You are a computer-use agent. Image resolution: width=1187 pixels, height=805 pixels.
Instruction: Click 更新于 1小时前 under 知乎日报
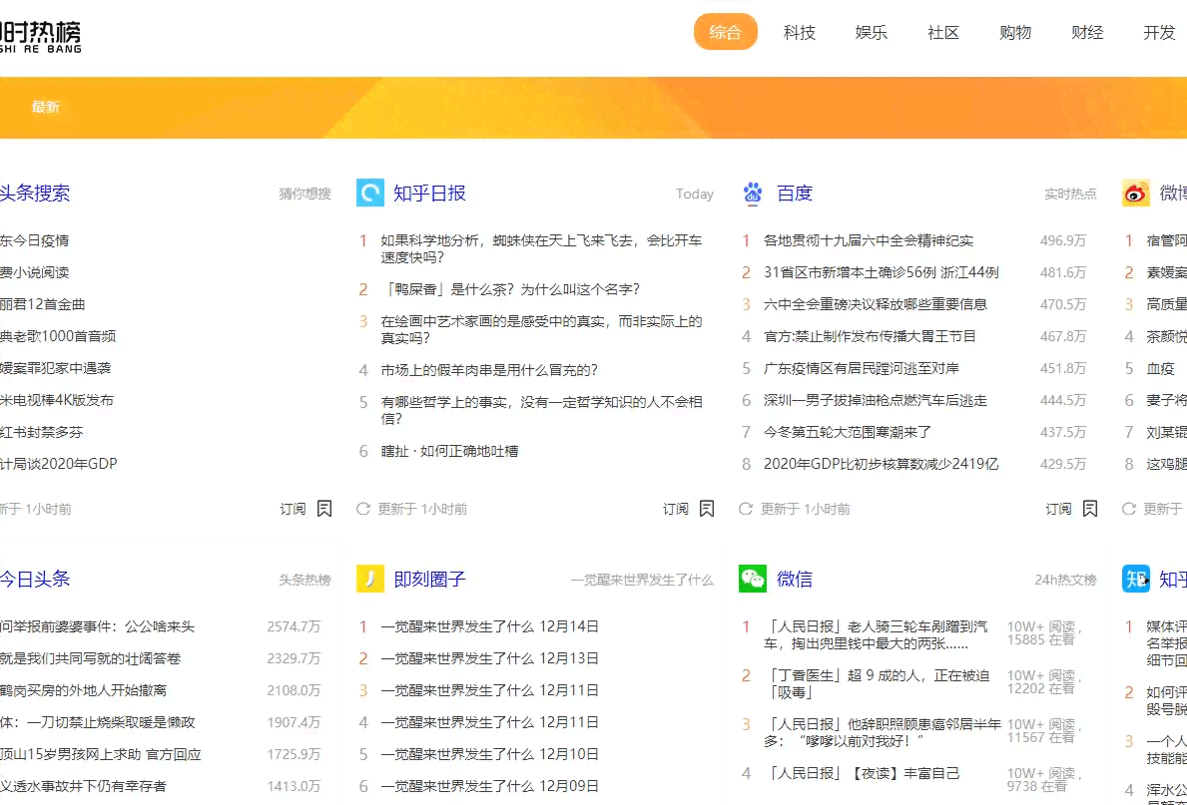pyautogui.click(x=422, y=509)
